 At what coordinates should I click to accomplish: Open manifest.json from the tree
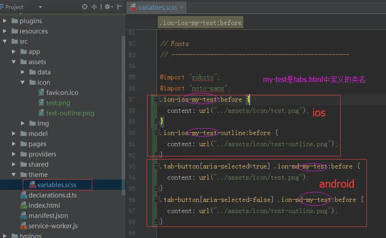(x=48, y=216)
